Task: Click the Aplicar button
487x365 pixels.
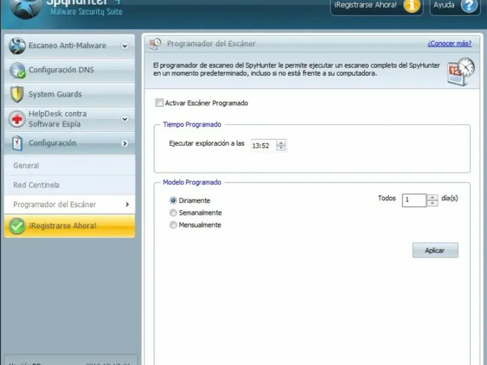Action: [435, 250]
